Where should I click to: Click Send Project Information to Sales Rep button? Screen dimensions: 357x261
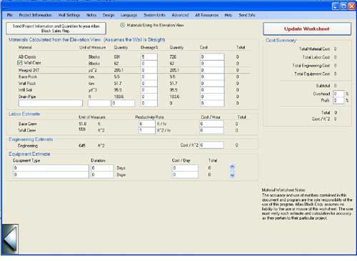(56, 29)
